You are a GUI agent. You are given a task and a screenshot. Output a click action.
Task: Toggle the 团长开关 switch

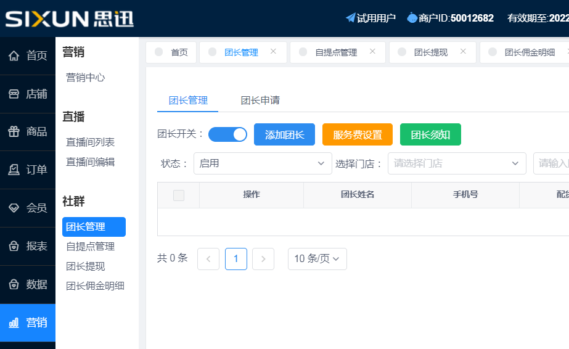click(x=227, y=134)
